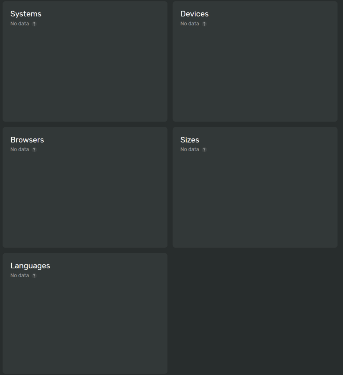Click the empty body of the Devices card

pos(255,73)
